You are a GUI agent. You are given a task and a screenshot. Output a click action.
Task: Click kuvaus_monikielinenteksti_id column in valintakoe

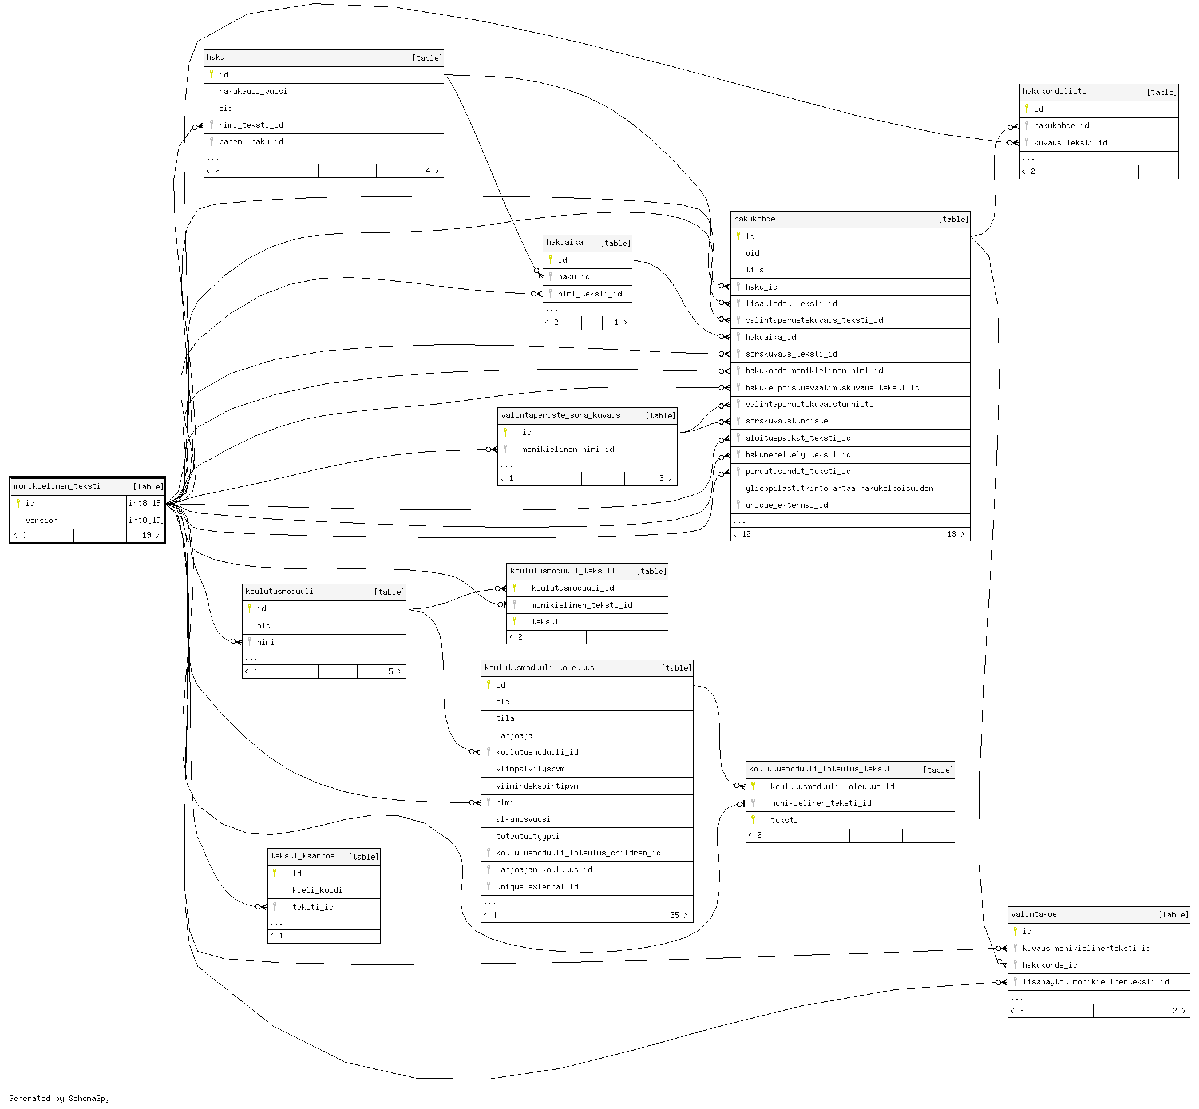coord(1098,949)
